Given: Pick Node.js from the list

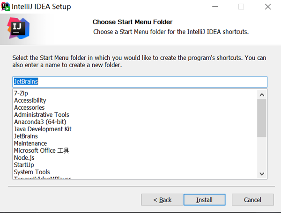Looking at the screenshot, I should [24, 158].
